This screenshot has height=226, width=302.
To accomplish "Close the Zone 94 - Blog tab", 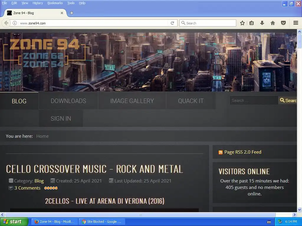I will 62,13.
